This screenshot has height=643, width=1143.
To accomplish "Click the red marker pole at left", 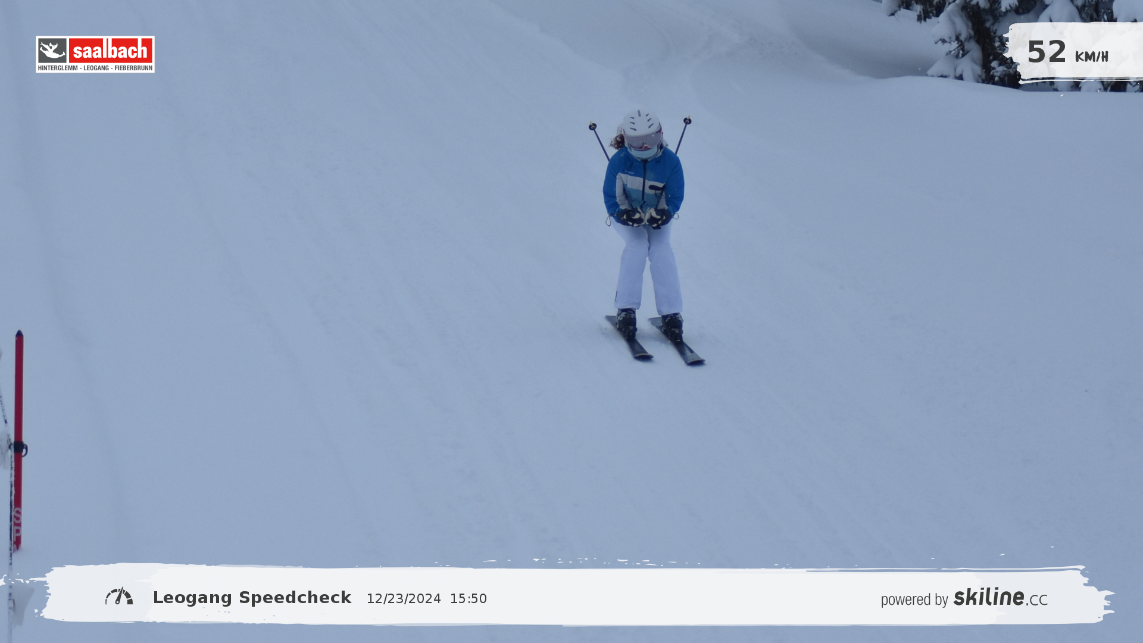I will click(x=18, y=417).
